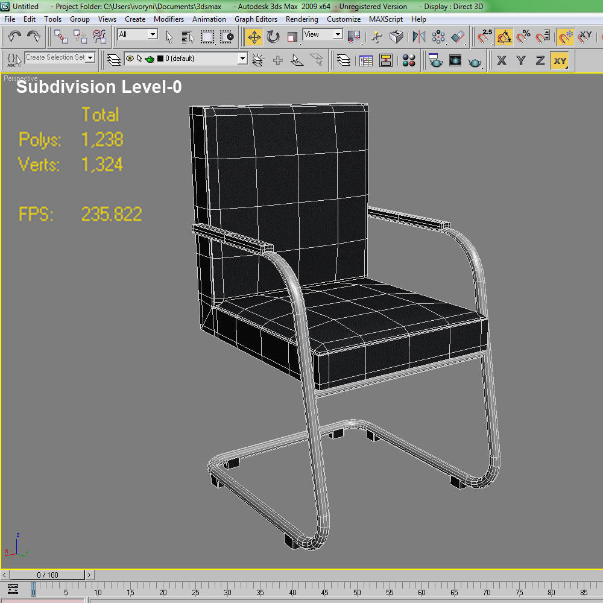The width and height of the screenshot is (603, 603).
Task: Step time slider back with left arrow
Action: pyautogui.click(x=5, y=575)
